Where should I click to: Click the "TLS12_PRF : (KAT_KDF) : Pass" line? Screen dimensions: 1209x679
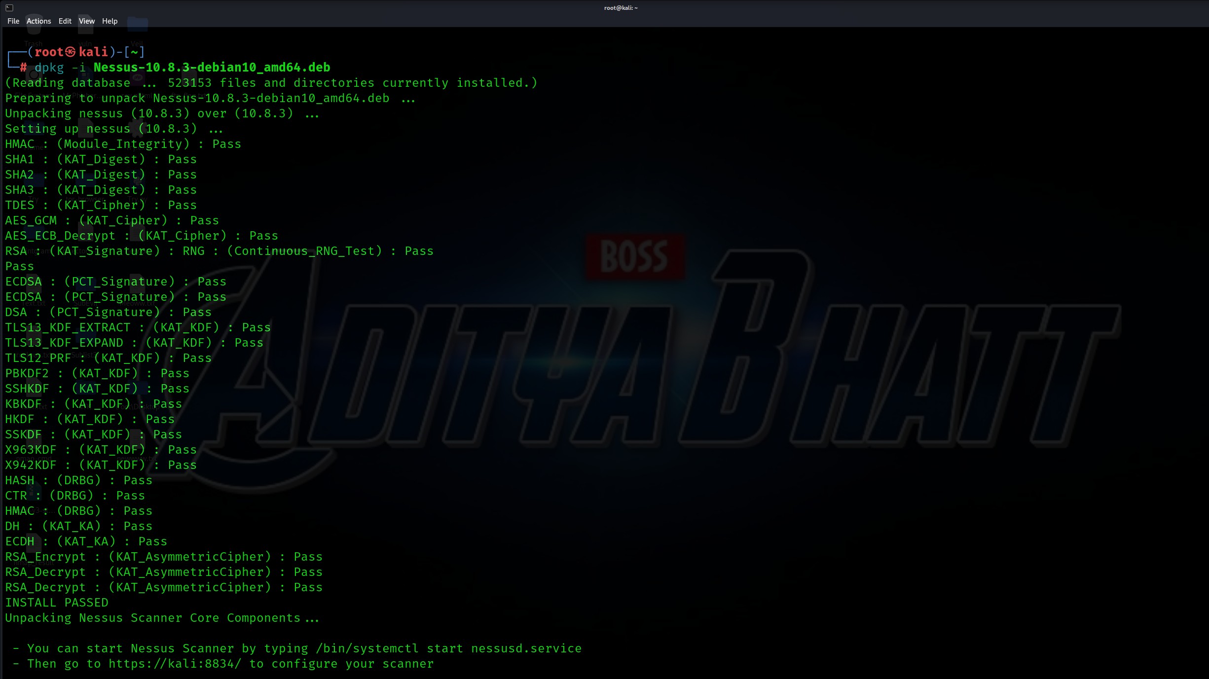coord(108,358)
